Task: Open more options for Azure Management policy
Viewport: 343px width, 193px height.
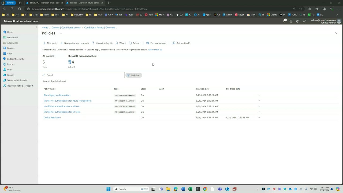Action: point(259,101)
